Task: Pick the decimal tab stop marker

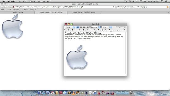Action: pos(124,27)
